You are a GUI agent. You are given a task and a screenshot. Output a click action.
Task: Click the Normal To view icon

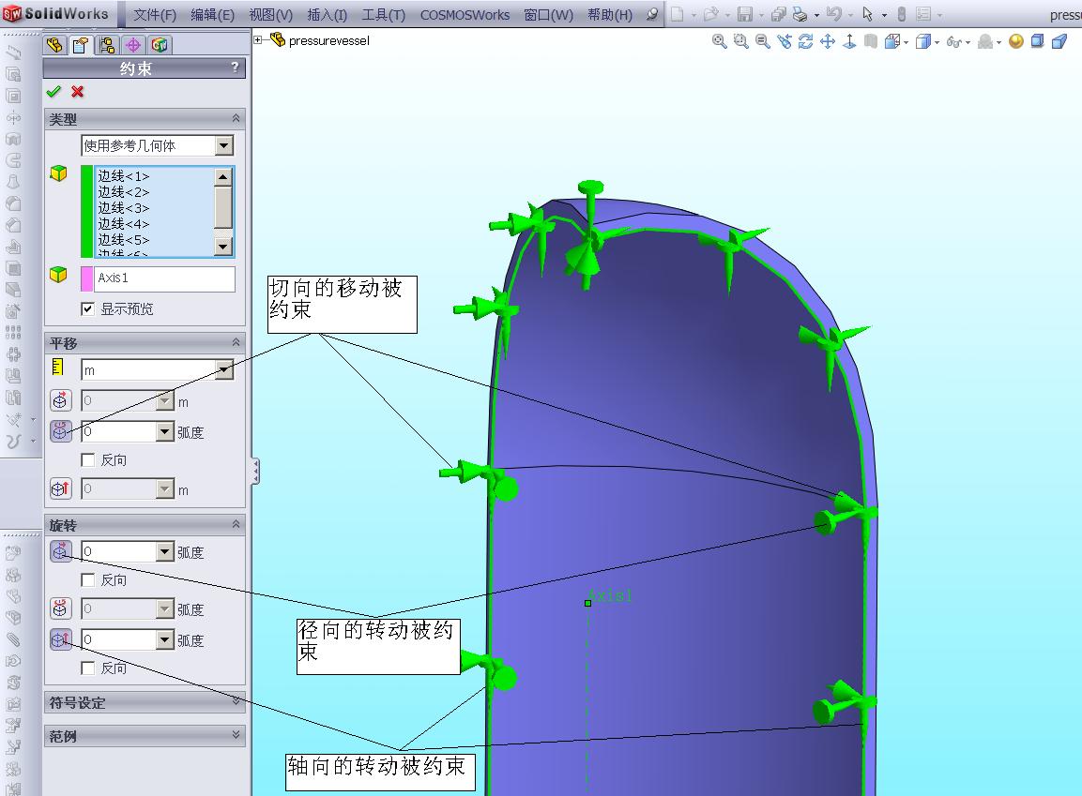point(849,41)
